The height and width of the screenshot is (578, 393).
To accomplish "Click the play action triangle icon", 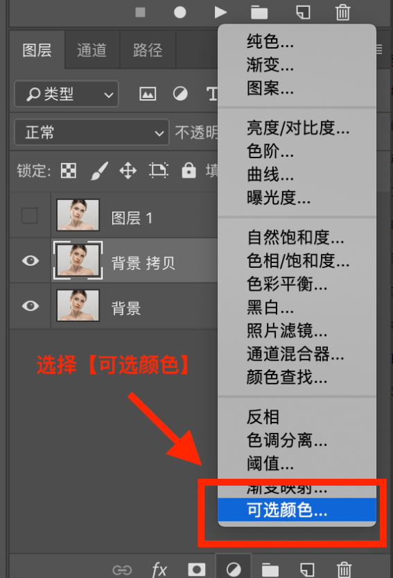I will (x=220, y=12).
